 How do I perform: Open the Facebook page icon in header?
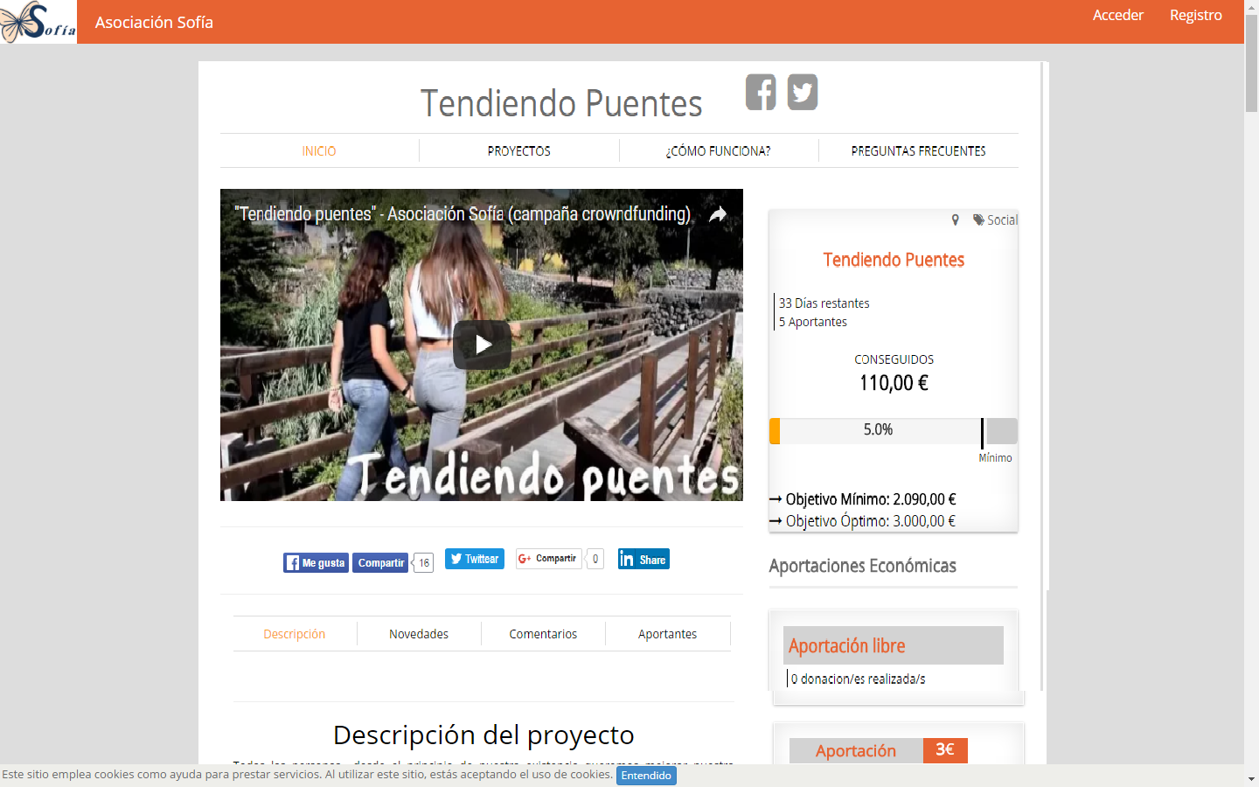pyautogui.click(x=761, y=92)
